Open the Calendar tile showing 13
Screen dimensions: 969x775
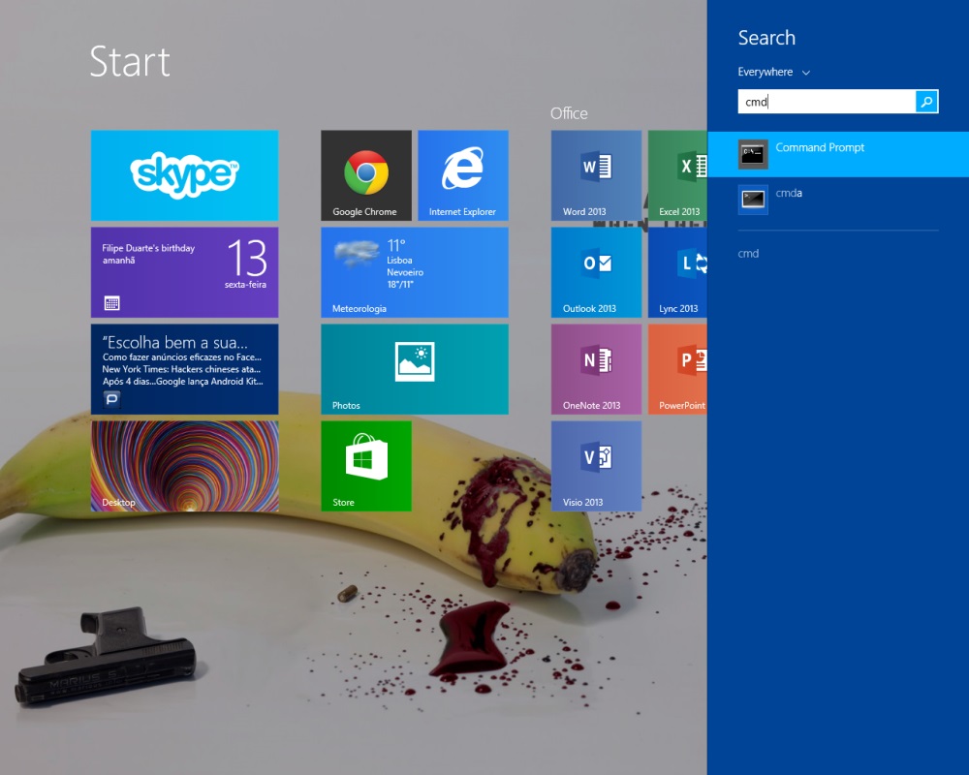pyautogui.click(x=184, y=272)
